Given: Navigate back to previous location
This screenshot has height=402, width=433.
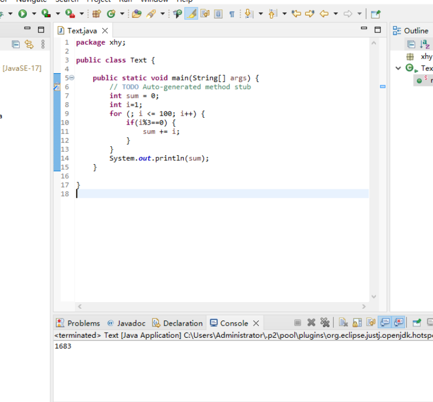Looking at the screenshot, I should [324, 13].
